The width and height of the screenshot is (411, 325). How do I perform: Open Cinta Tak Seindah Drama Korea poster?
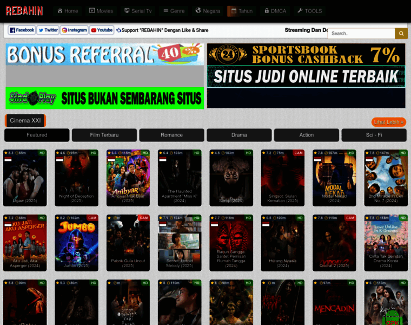[x=386, y=243]
